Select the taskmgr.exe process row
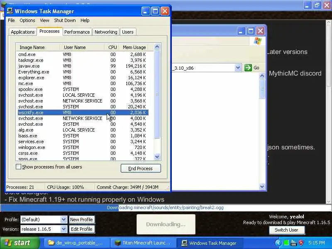The height and width of the screenshot is (249, 332). (83, 60)
